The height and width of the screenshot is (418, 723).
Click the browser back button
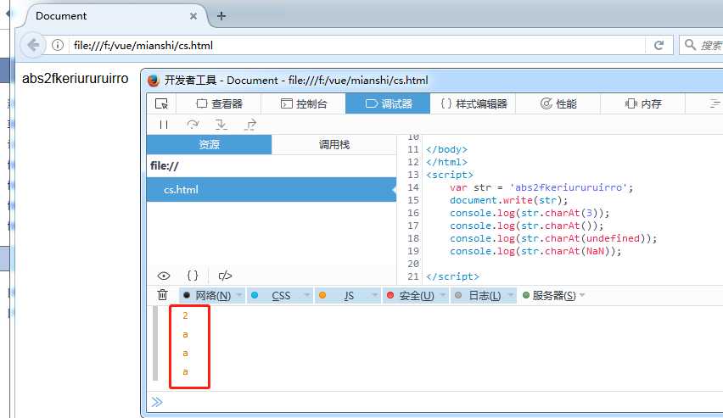(x=33, y=45)
